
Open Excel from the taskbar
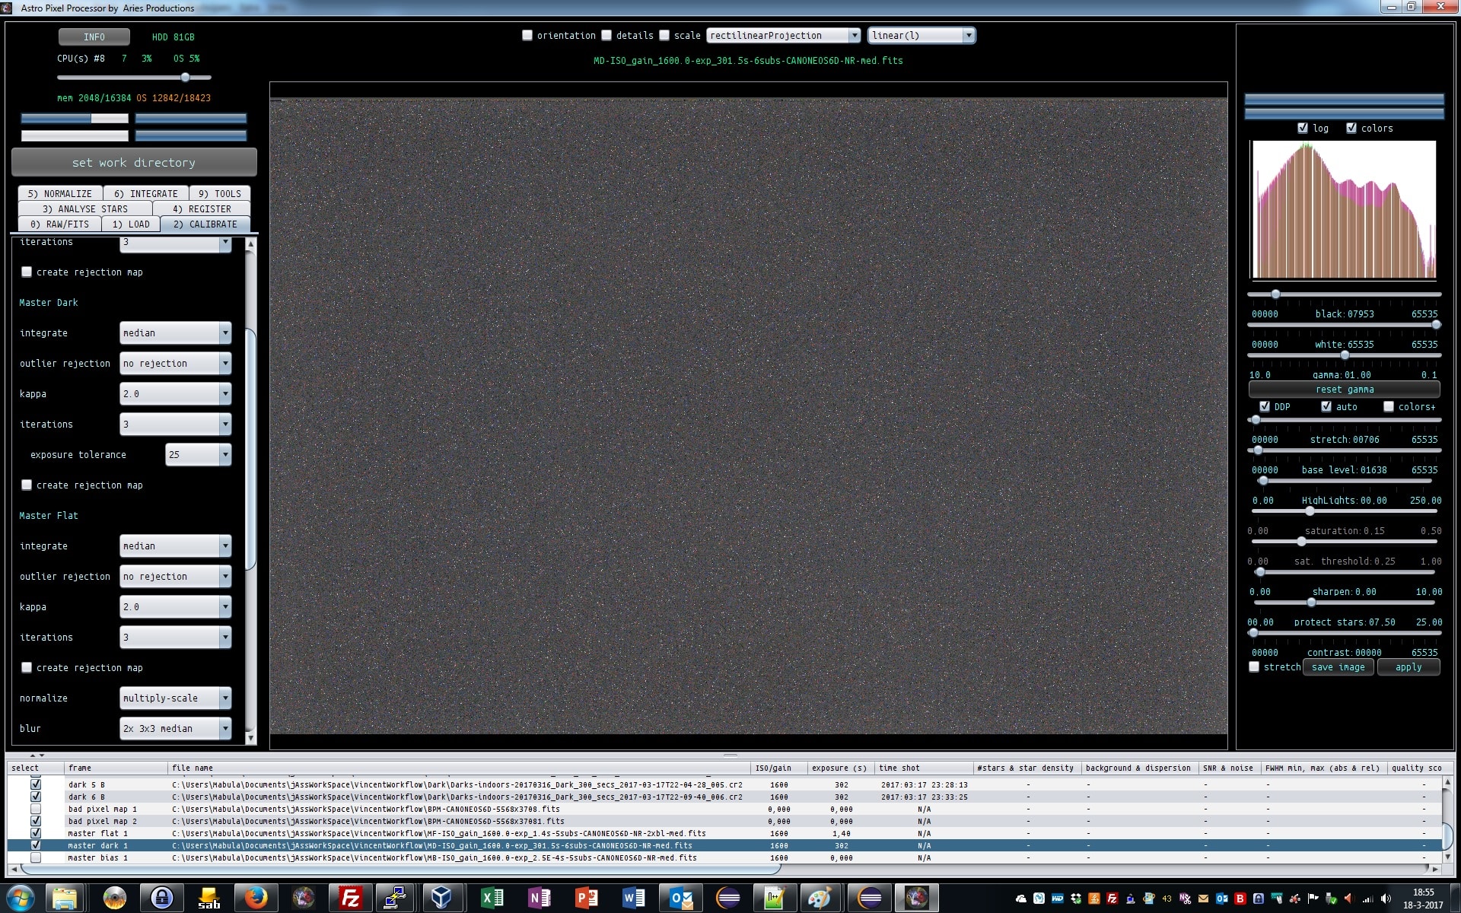492,898
